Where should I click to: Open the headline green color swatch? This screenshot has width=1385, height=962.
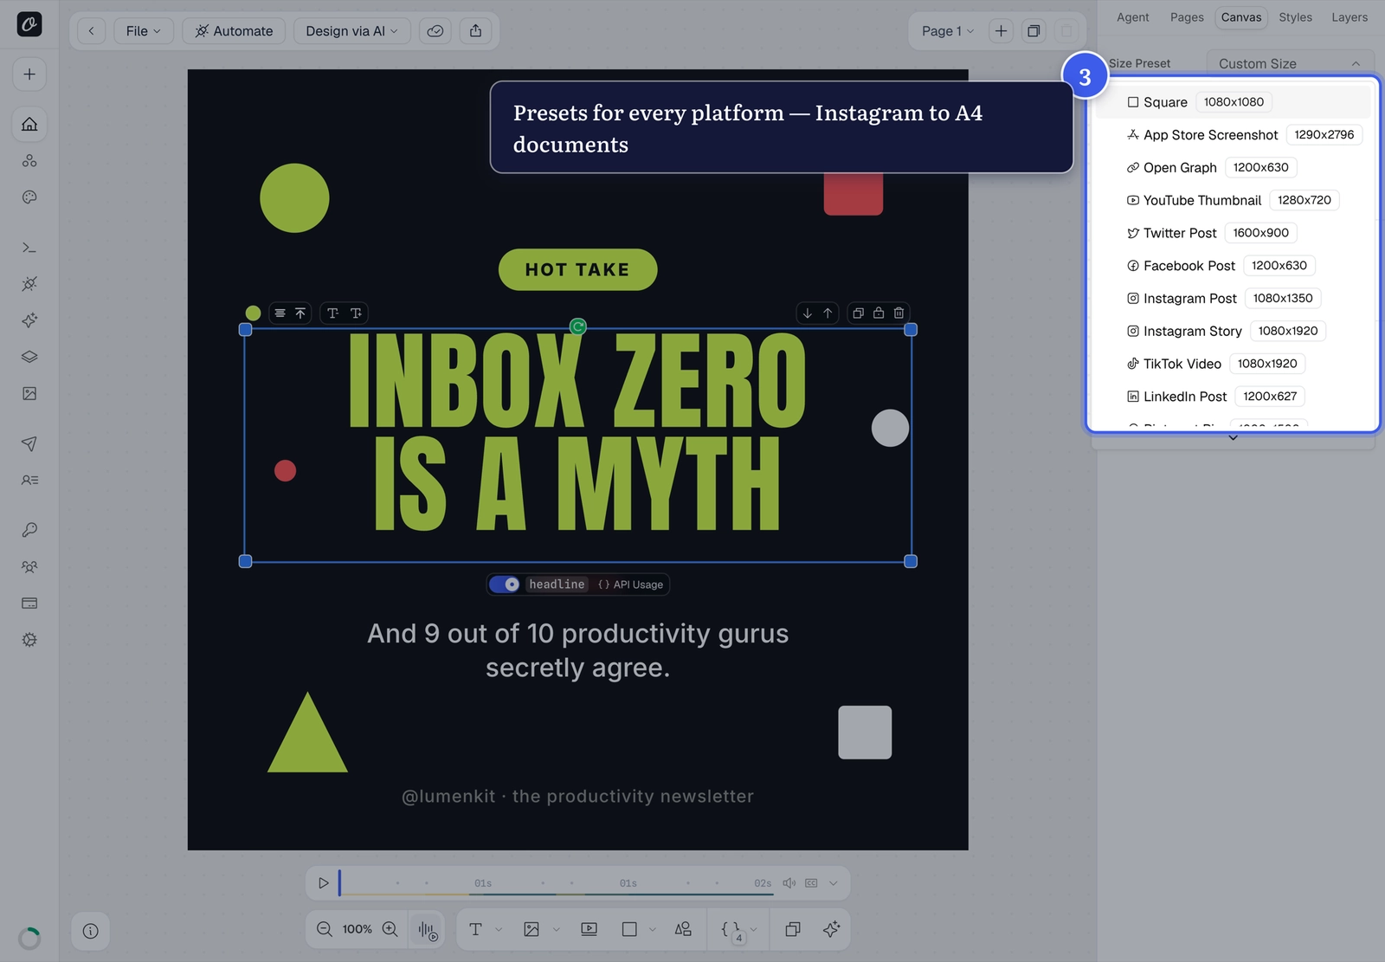coord(253,313)
